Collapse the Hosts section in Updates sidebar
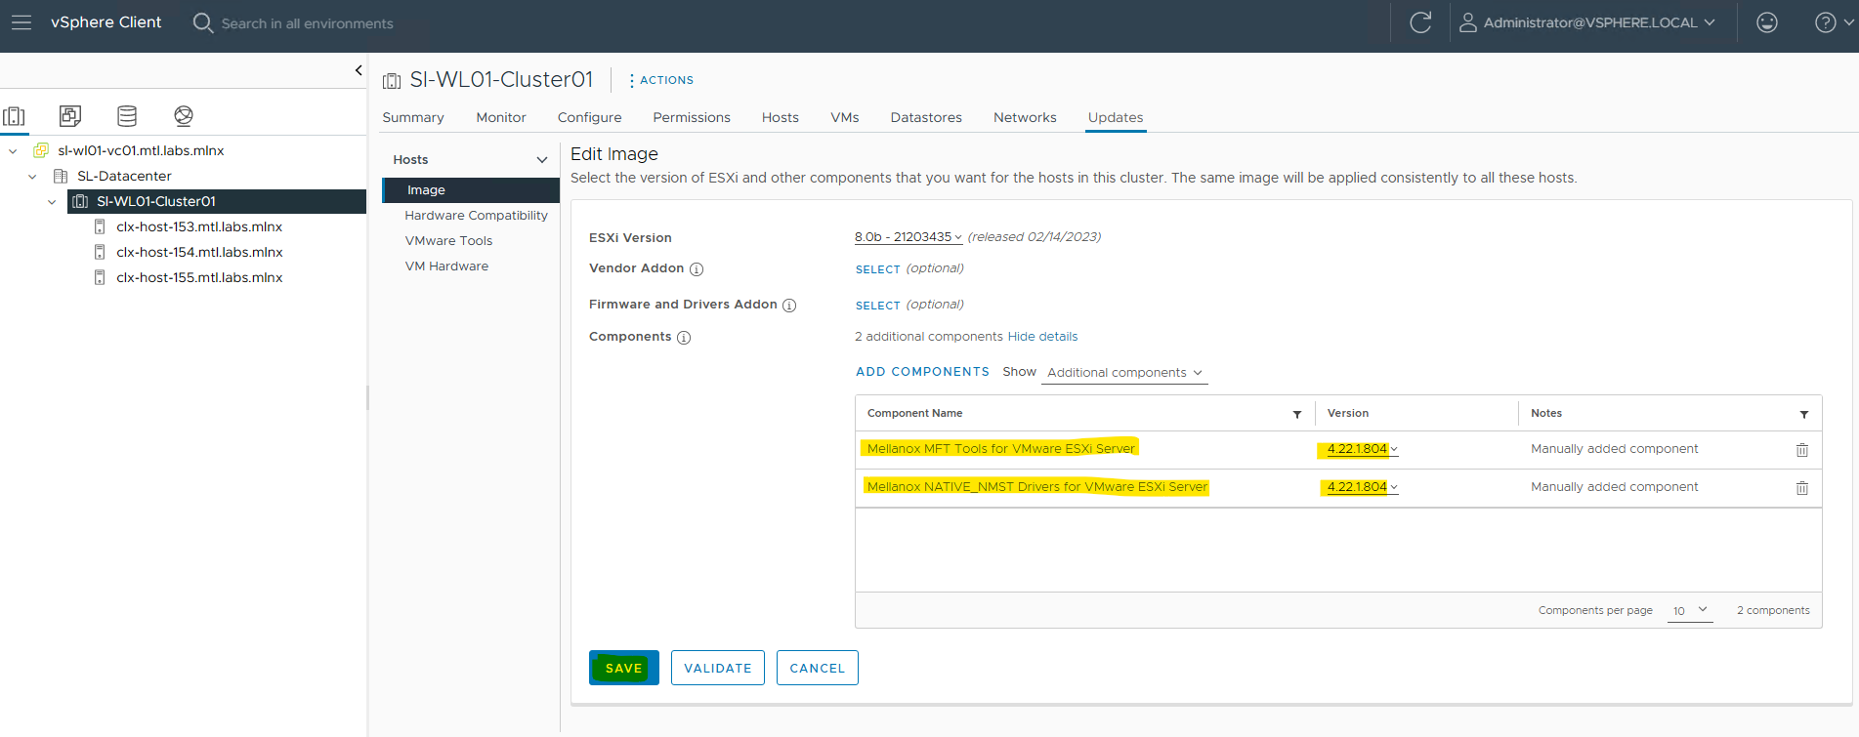This screenshot has height=737, width=1859. click(x=542, y=160)
